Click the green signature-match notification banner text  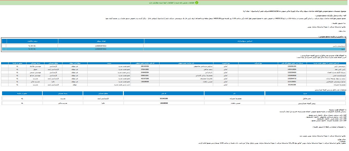pyautogui.click(x=172, y=3)
